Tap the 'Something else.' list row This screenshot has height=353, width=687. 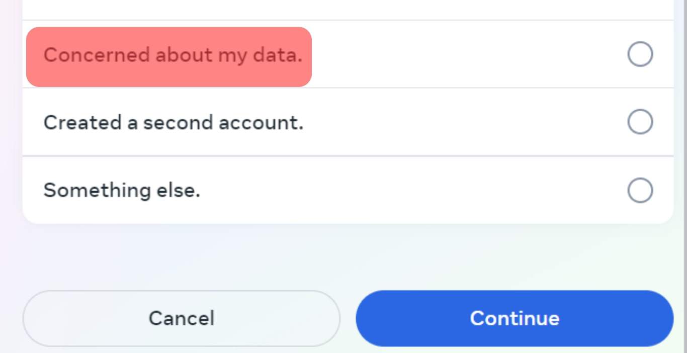click(348, 190)
